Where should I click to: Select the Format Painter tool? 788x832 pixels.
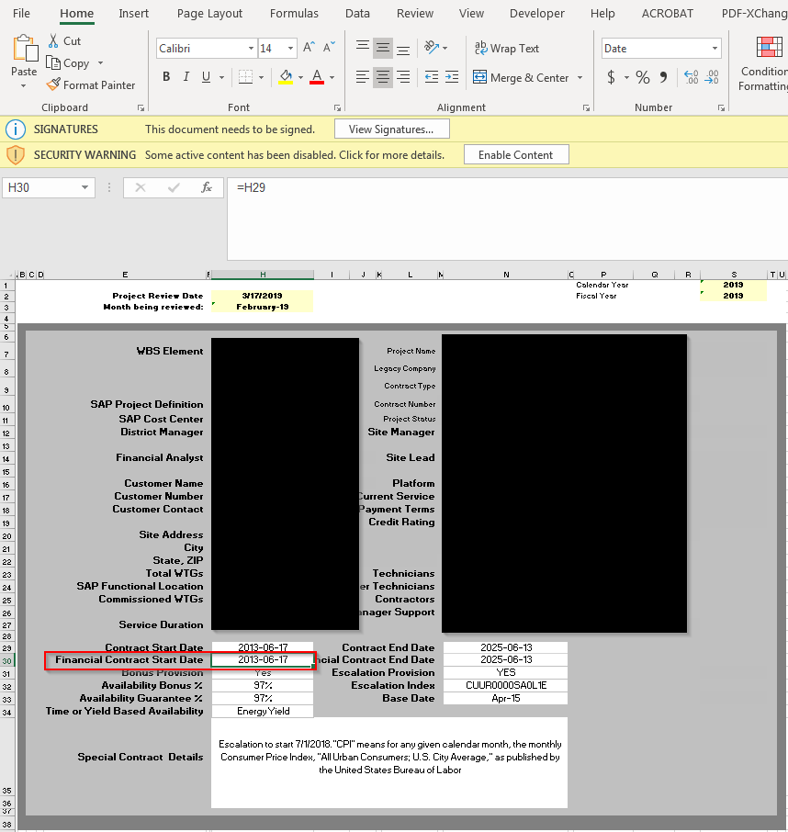[x=91, y=84]
